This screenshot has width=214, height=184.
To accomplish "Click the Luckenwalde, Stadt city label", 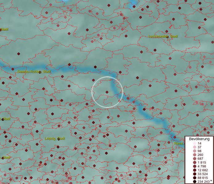I will coord(163,36).
